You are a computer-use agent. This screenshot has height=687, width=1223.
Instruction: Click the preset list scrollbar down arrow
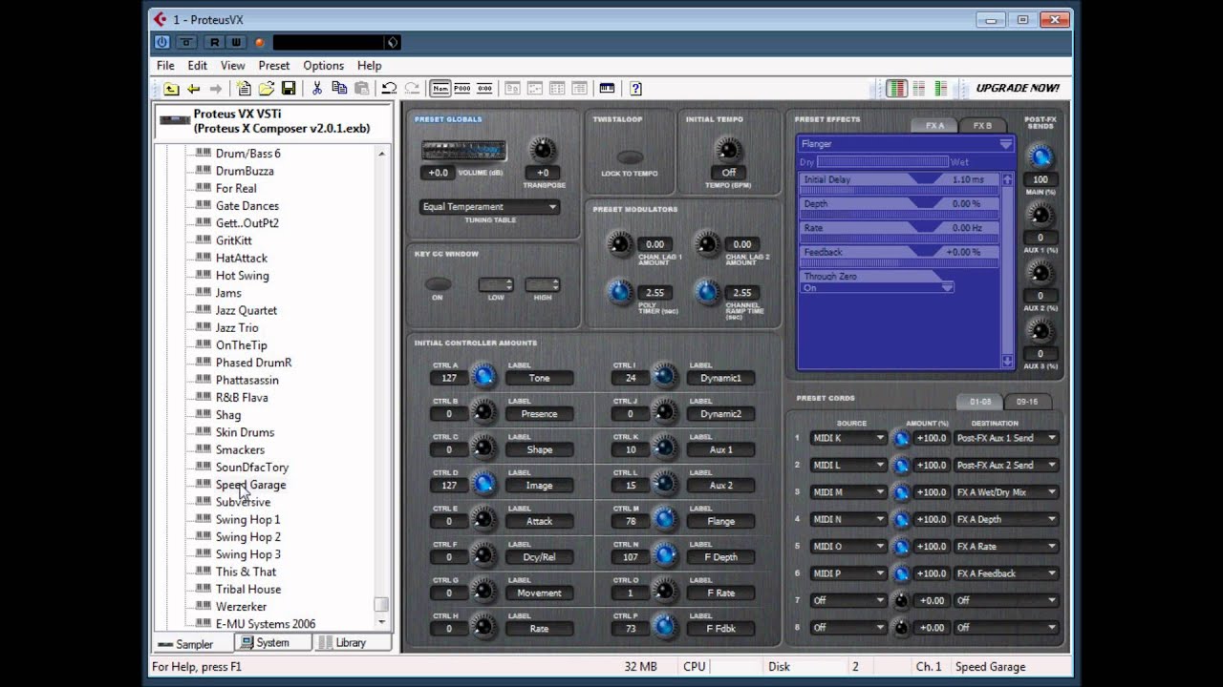[381, 622]
